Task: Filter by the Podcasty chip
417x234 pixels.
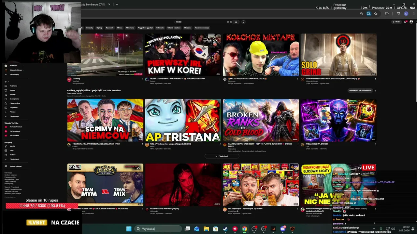Action: pyautogui.click(x=90, y=28)
